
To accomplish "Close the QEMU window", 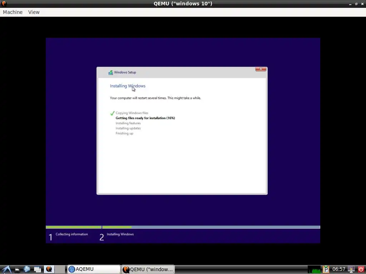I will click(x=362, y=4).
